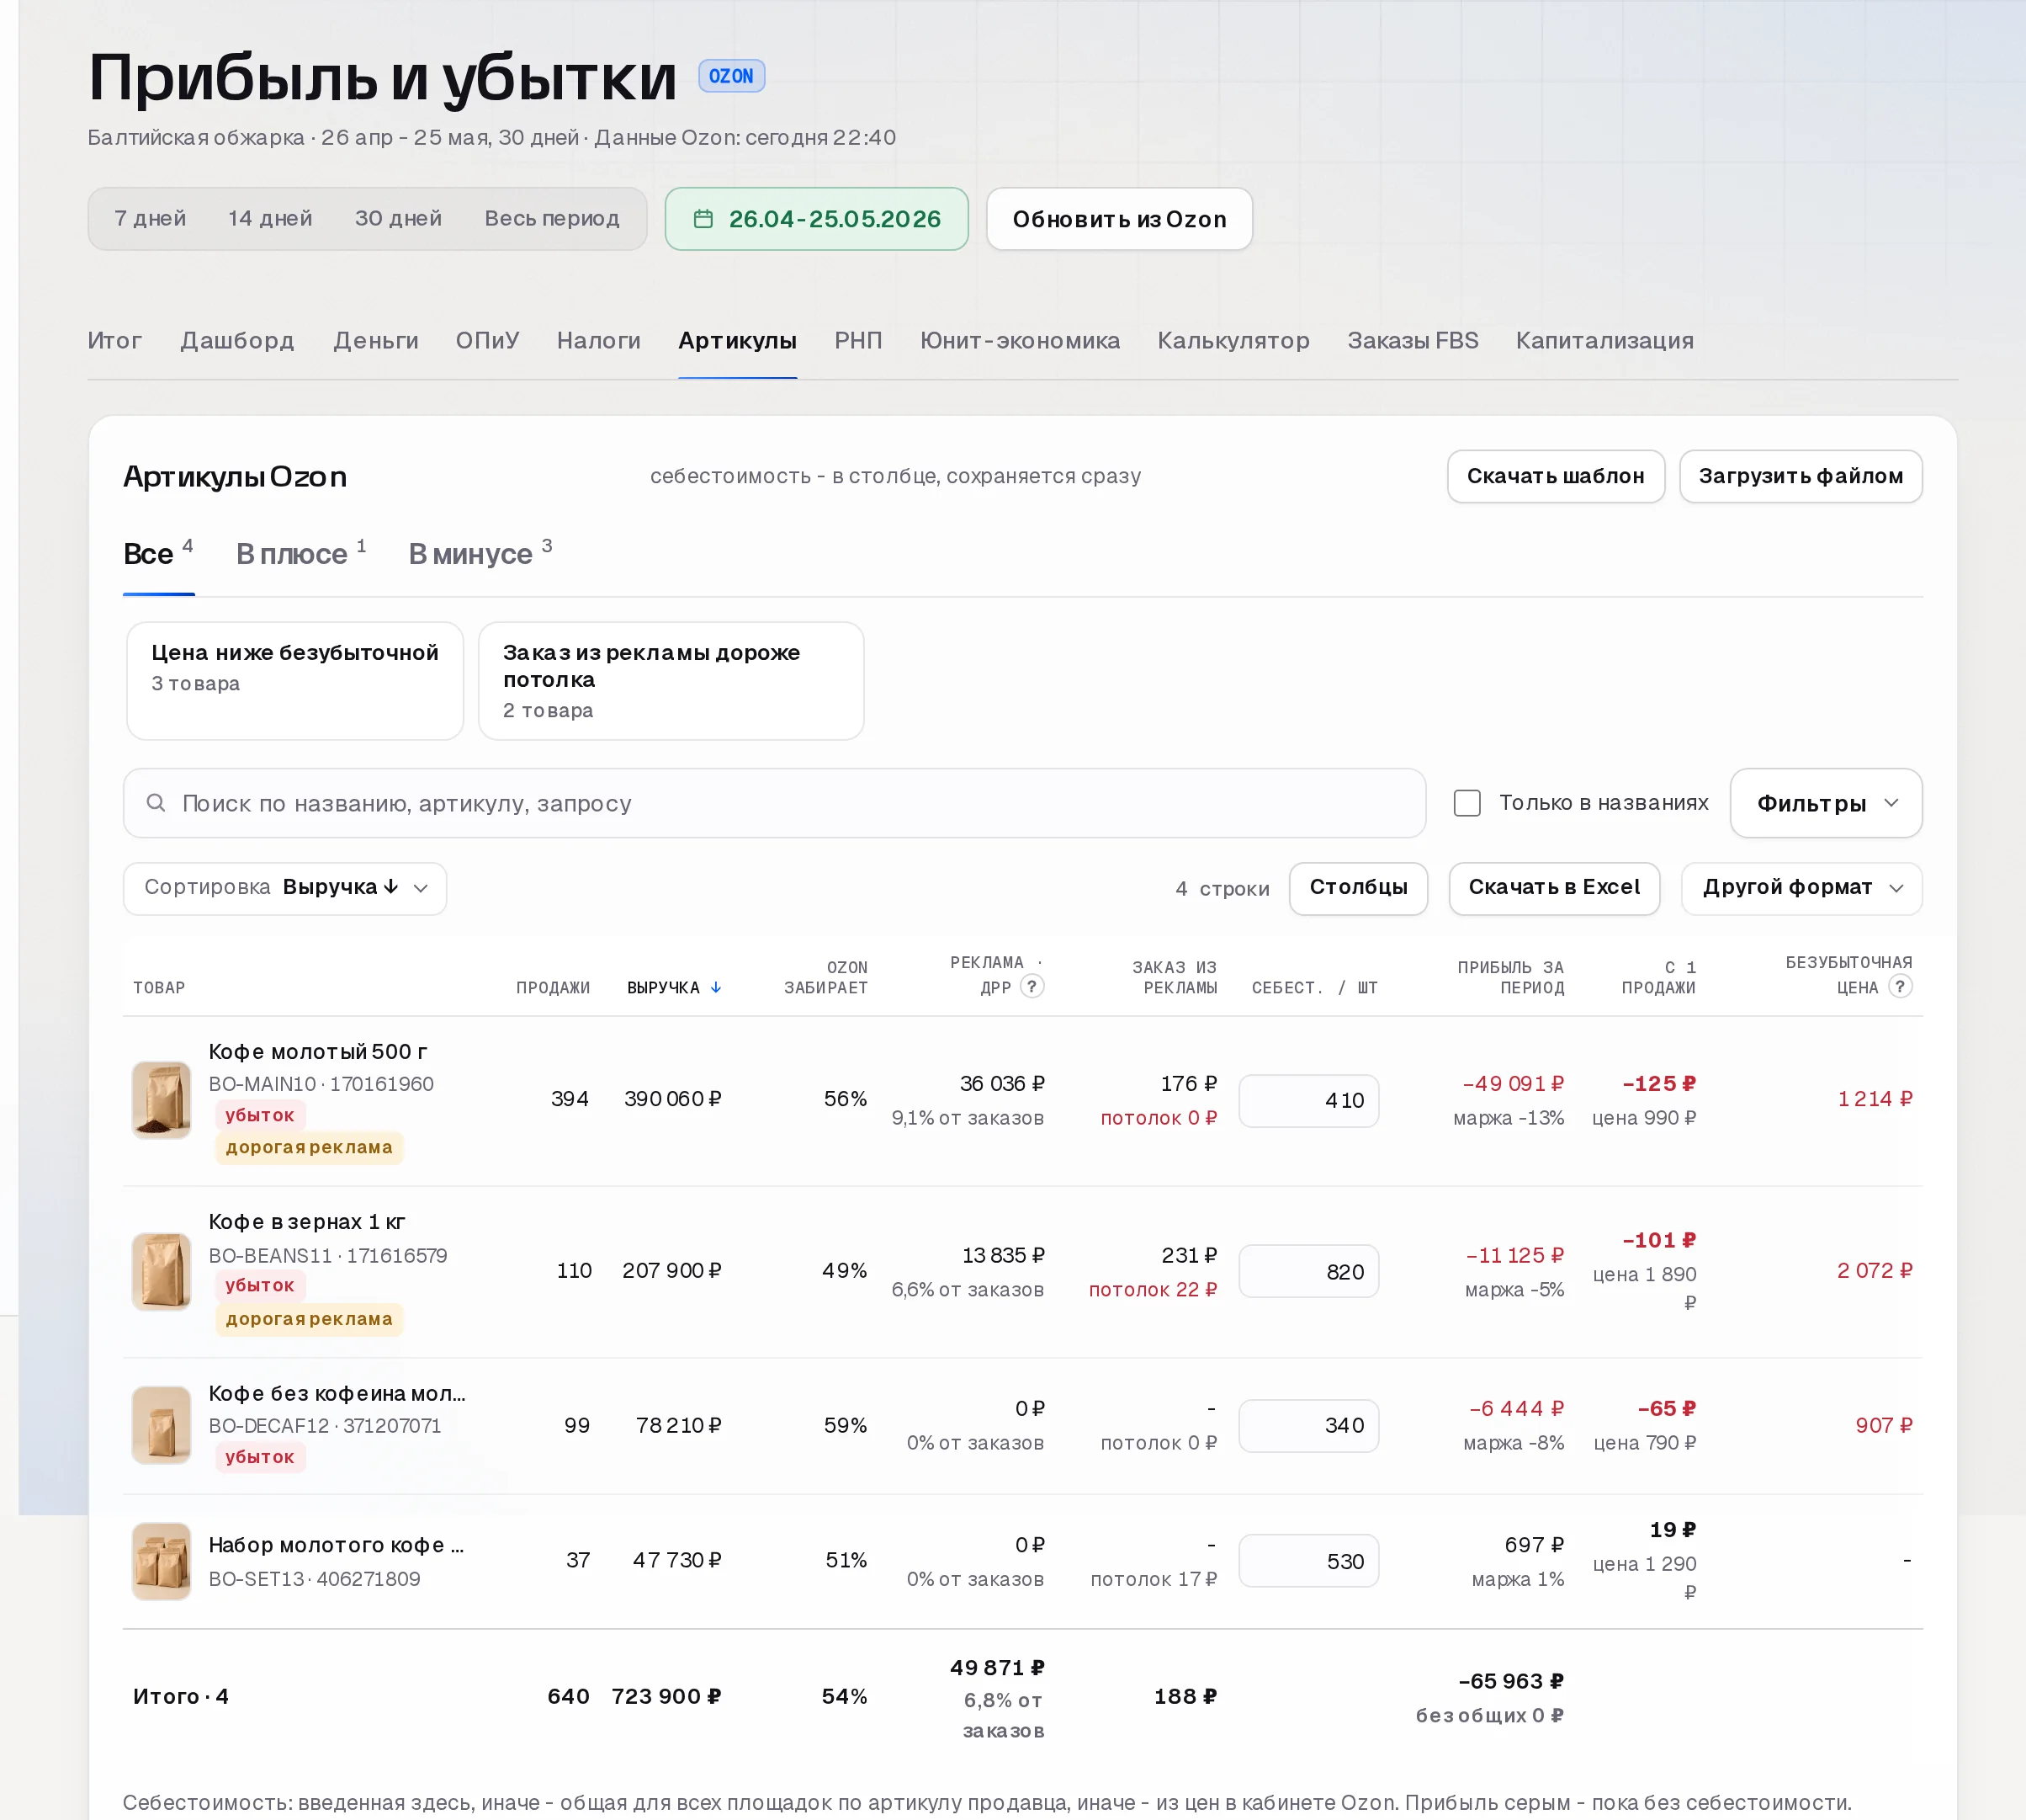Open the Набор молотого кофе thumbnail
The image size is (2026, 1820).
pyautogui.click(x=161, y=1561)
